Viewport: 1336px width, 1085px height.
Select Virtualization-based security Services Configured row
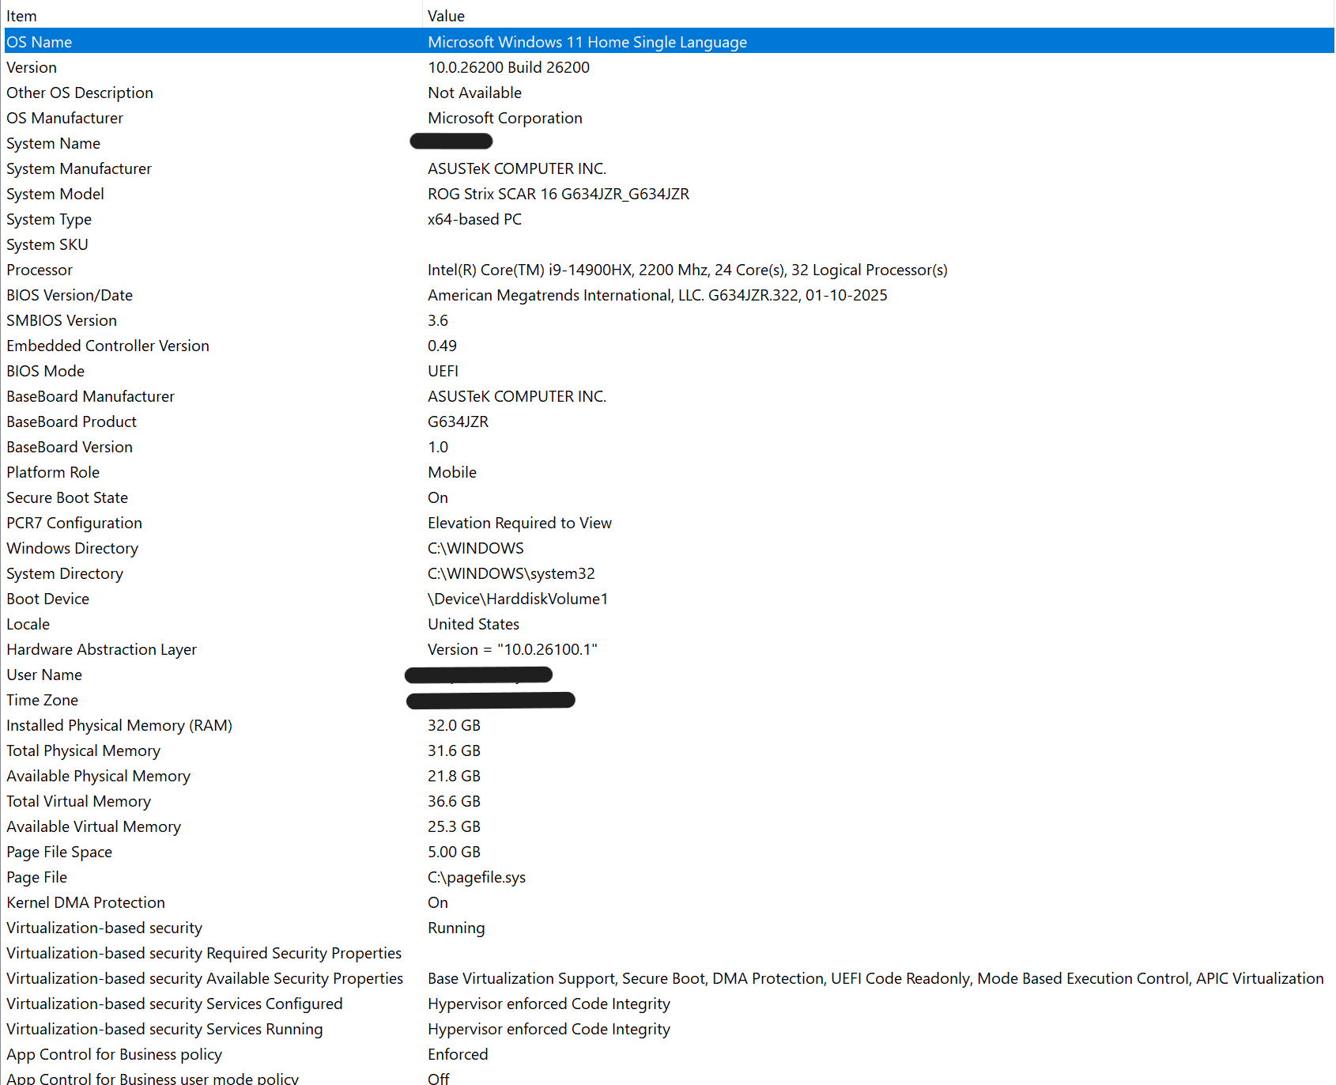[670, 1003]
